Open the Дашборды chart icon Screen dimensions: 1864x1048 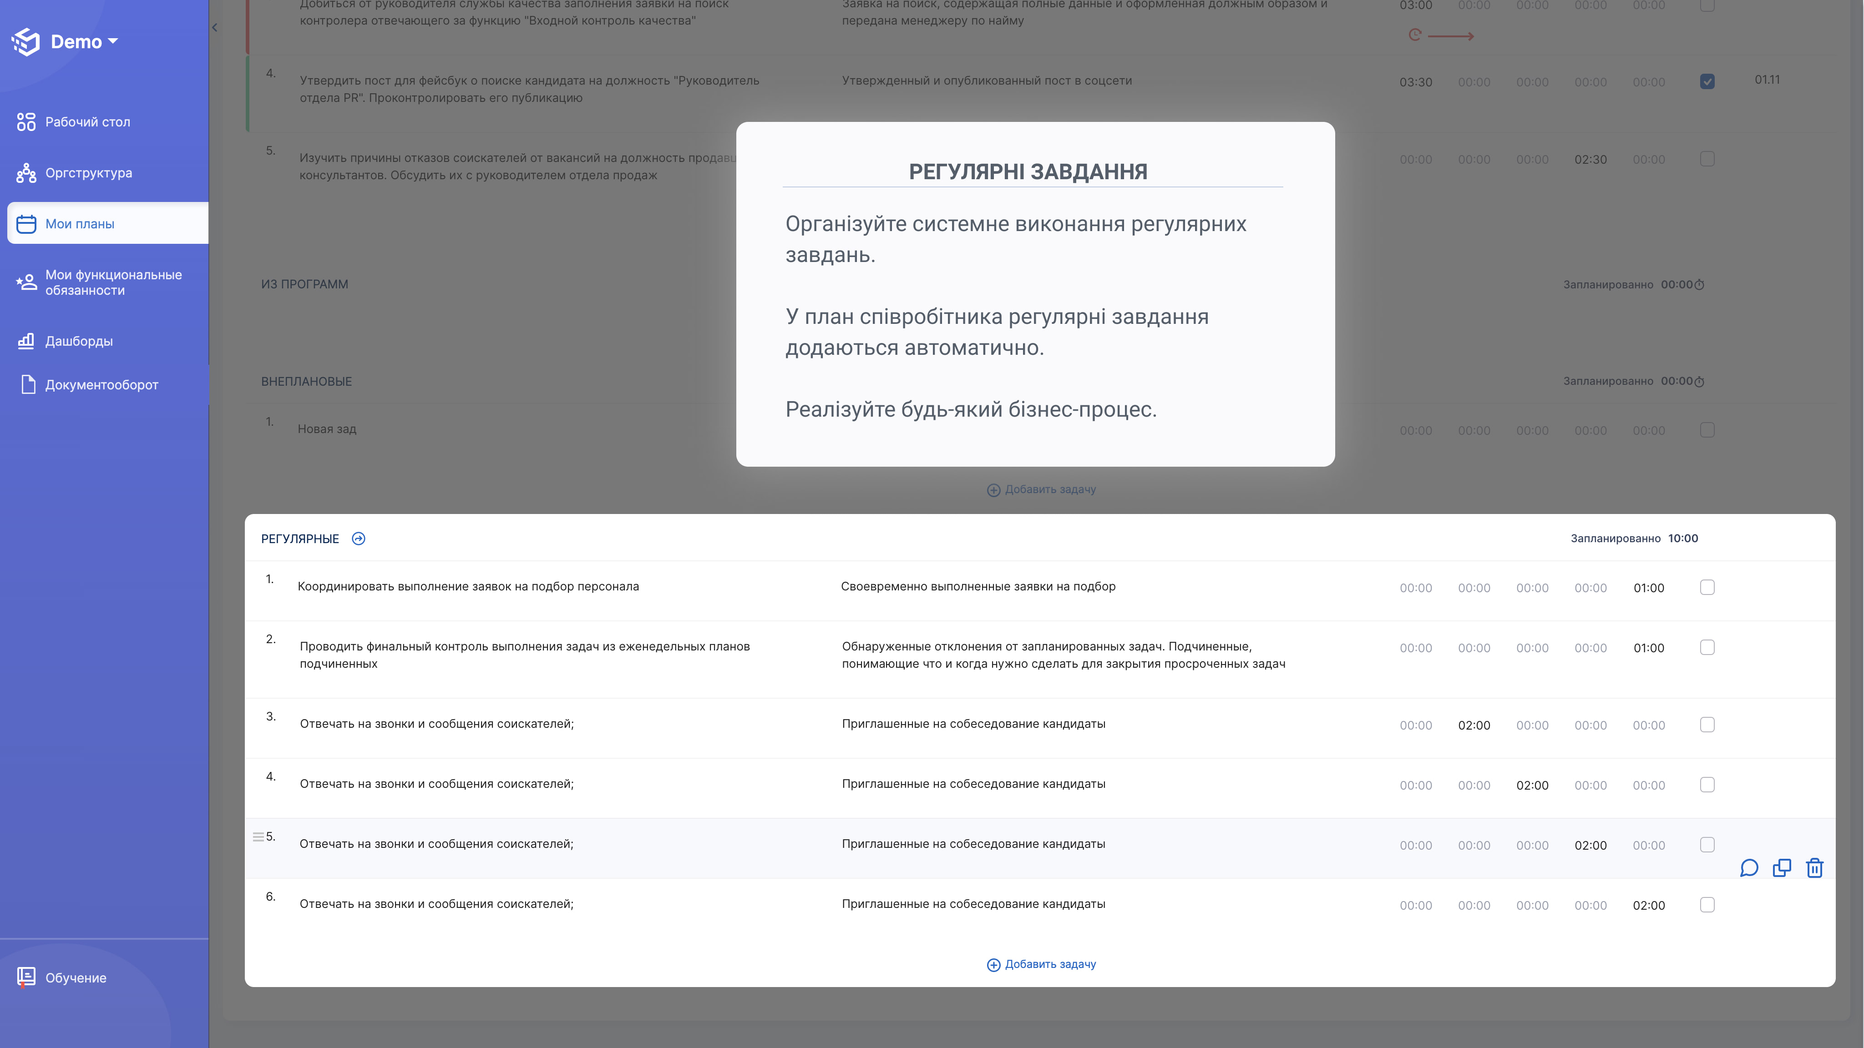tap(26, 341)
